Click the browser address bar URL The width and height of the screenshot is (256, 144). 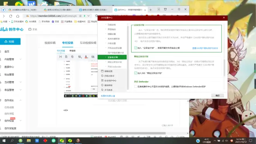[54, 16]
